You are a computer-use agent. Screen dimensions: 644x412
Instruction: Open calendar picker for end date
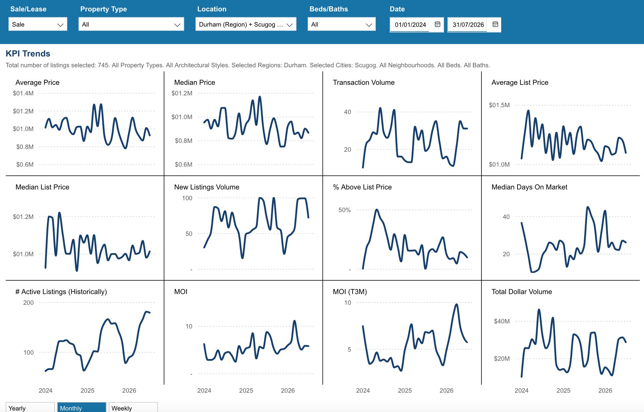tap(495, 24)
